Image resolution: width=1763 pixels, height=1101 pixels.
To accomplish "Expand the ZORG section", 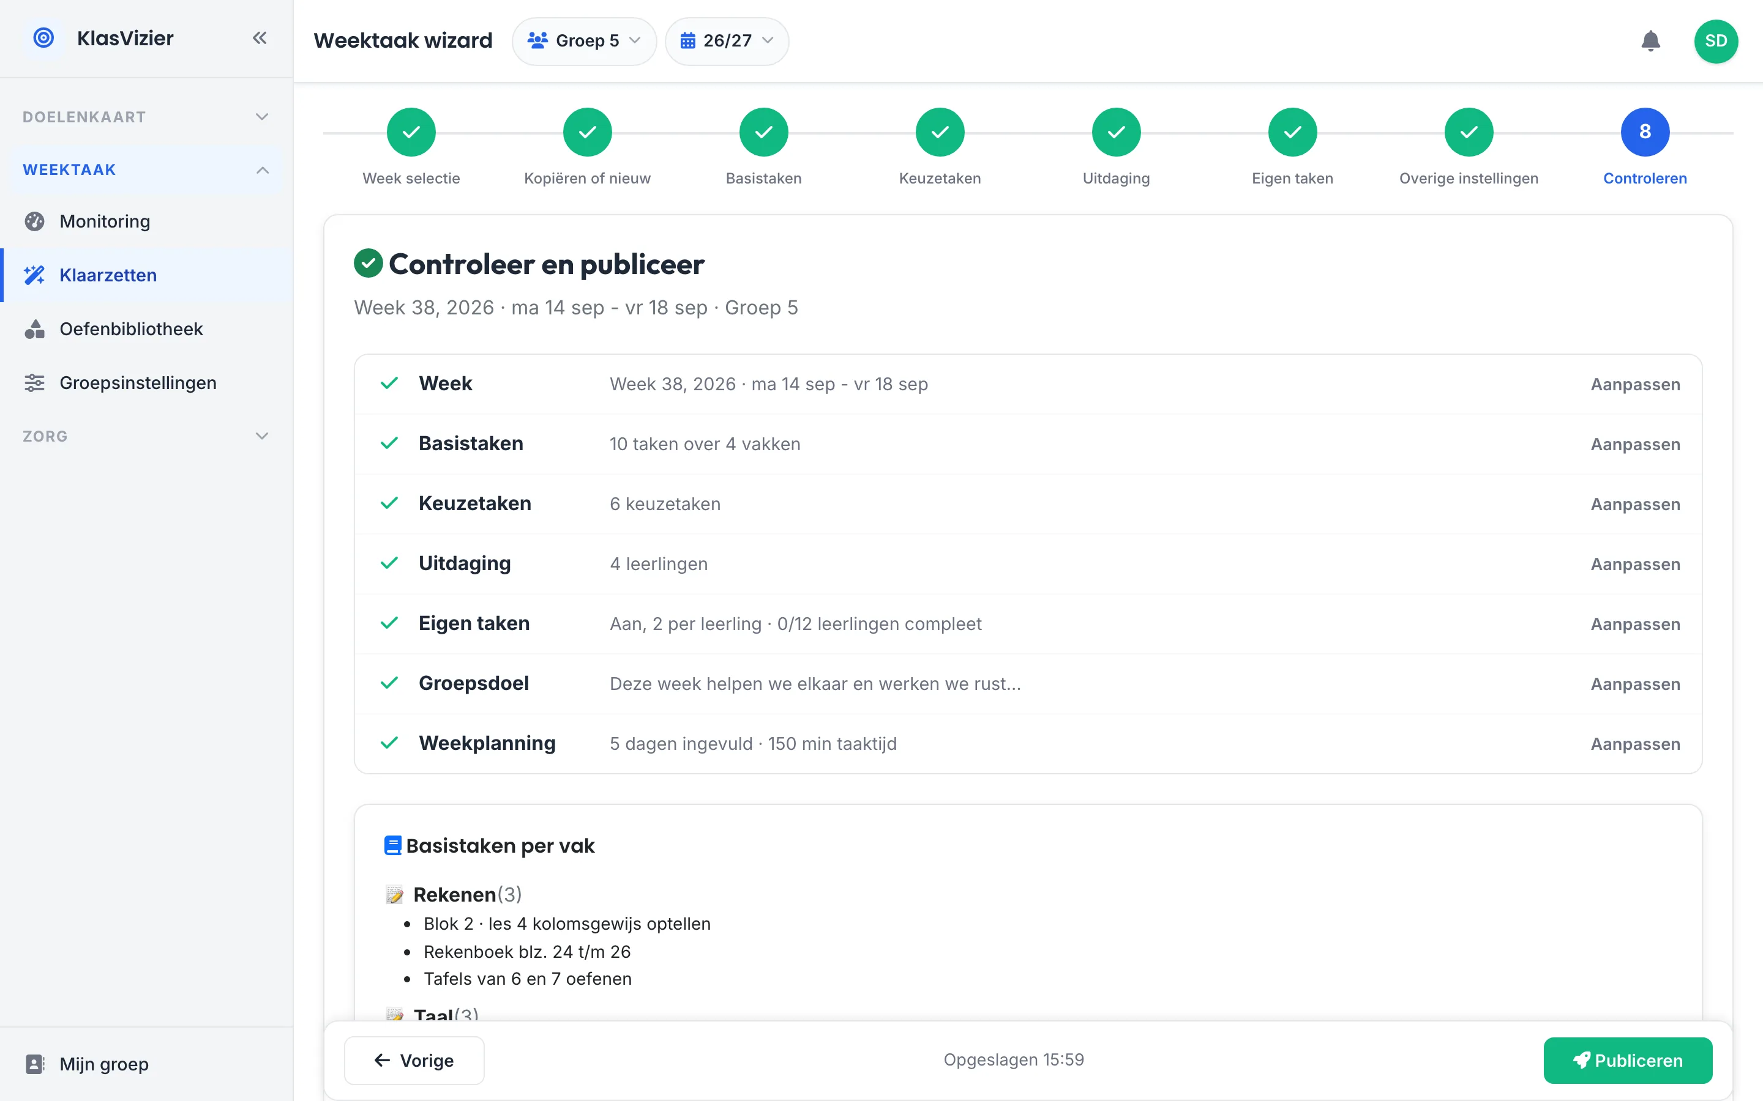I will (x=146, y=436).
